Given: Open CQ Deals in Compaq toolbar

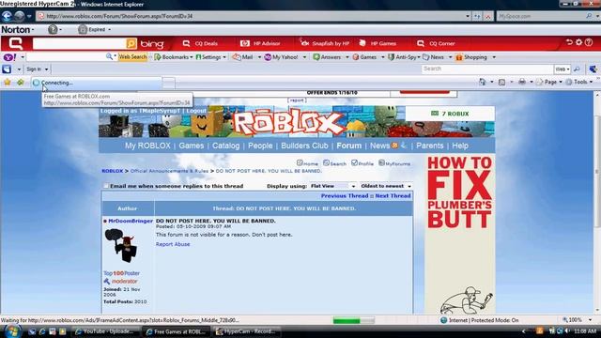Looking at the screenshot, I should pos(200,43).
